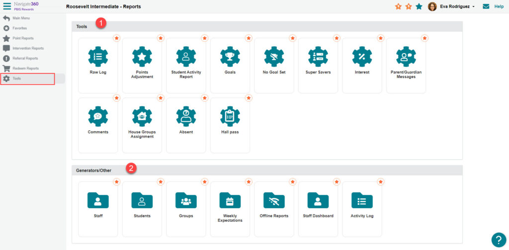
Task: Click the Staff Dashboard label
Action: click(318, 216)
